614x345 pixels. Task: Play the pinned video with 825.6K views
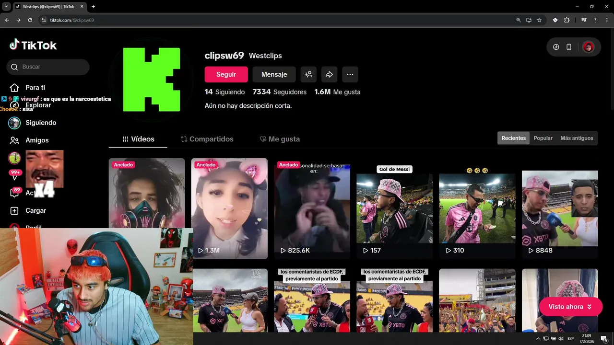point(312,208)
